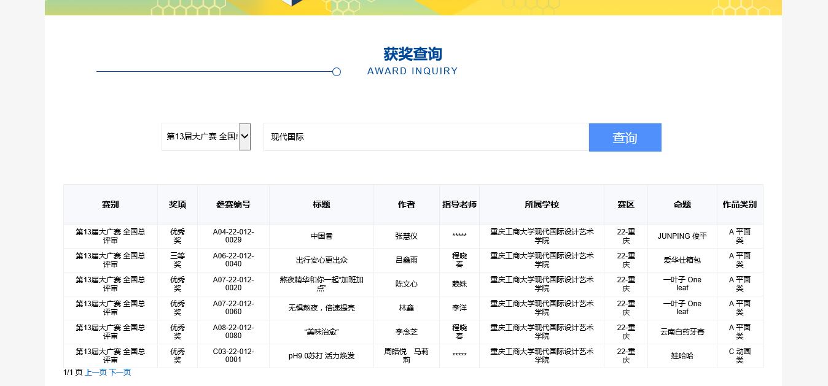Image resolution: width=828 pixels, height=386 pixels.
Task: Open the competition round dropdown
Action: 206,136
